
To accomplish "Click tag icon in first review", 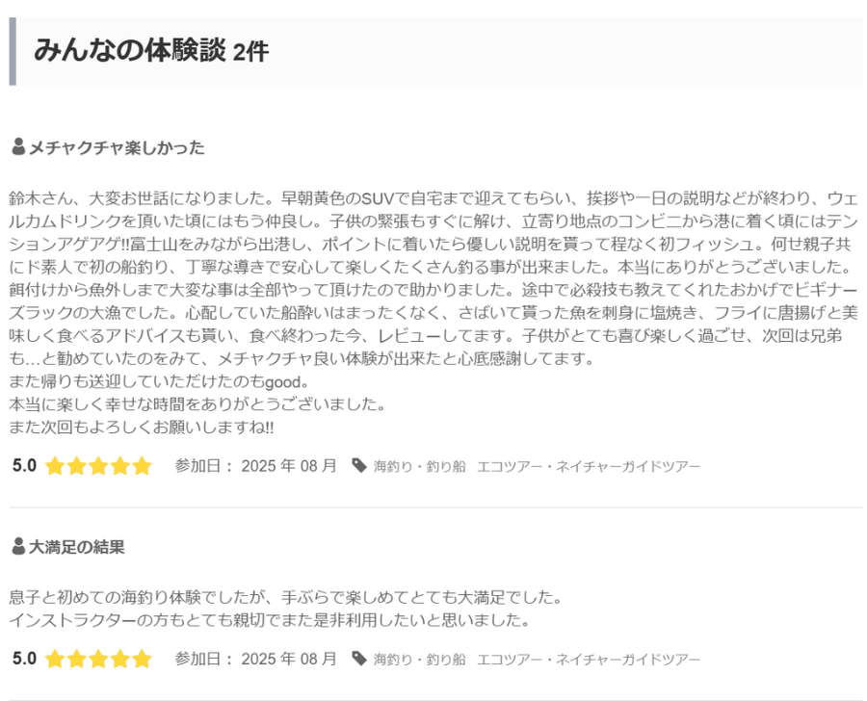I will point(359,465).
